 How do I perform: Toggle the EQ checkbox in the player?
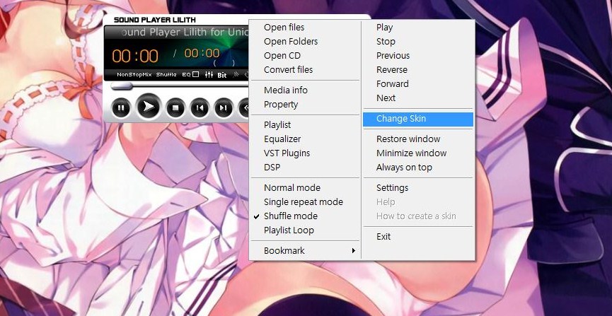click(196, 74)
